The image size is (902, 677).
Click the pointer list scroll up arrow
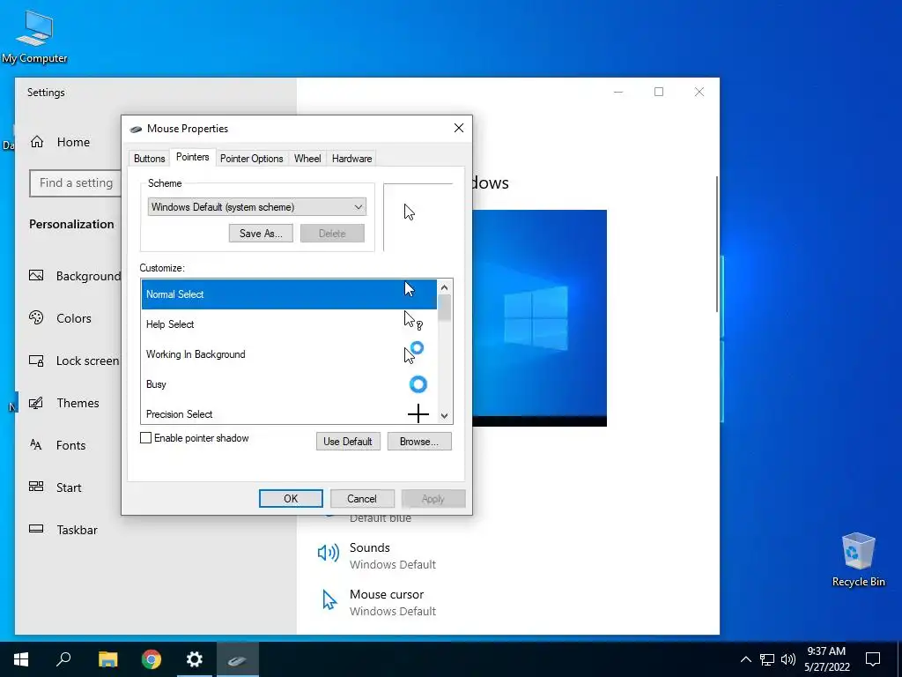point(444,286)
